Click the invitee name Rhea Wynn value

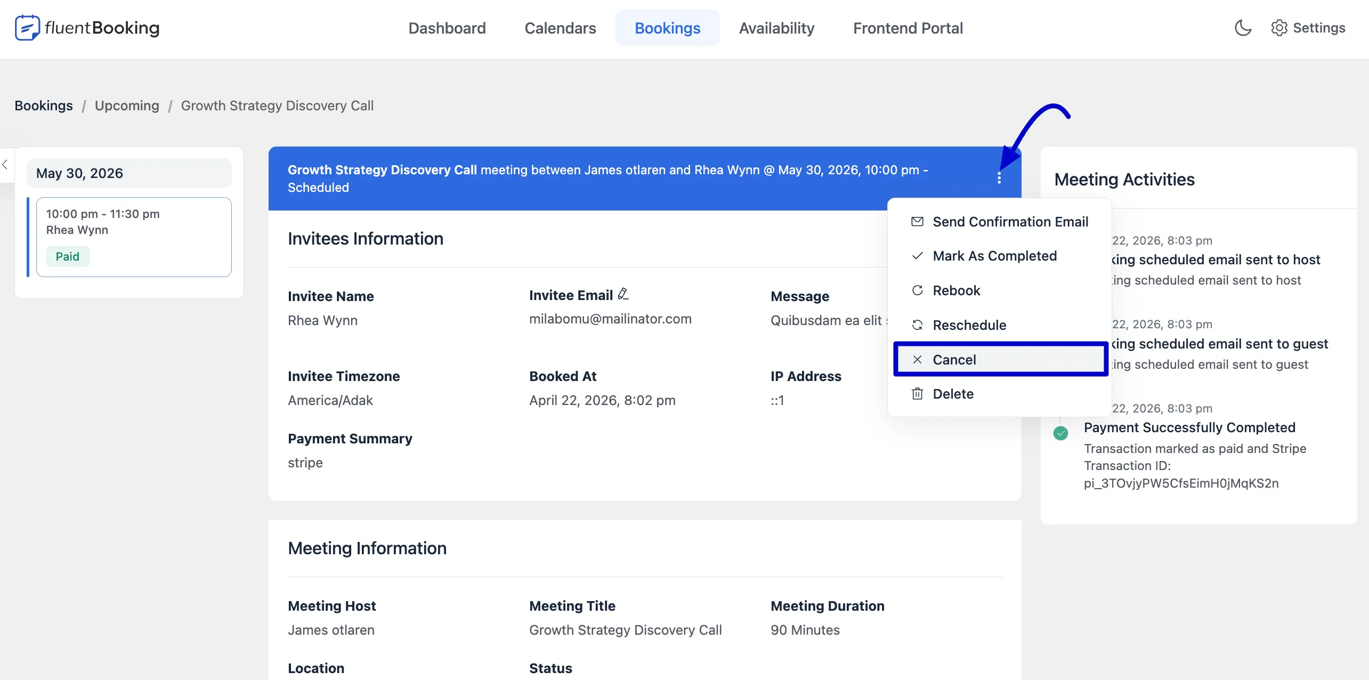322,320
